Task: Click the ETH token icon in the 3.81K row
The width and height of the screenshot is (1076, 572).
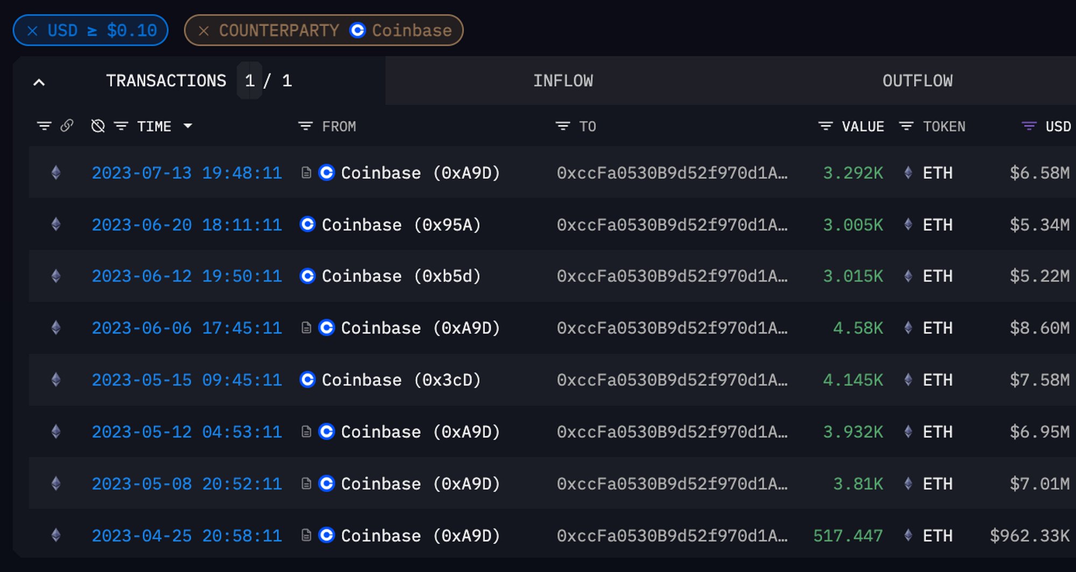Action: pos(908,484)
